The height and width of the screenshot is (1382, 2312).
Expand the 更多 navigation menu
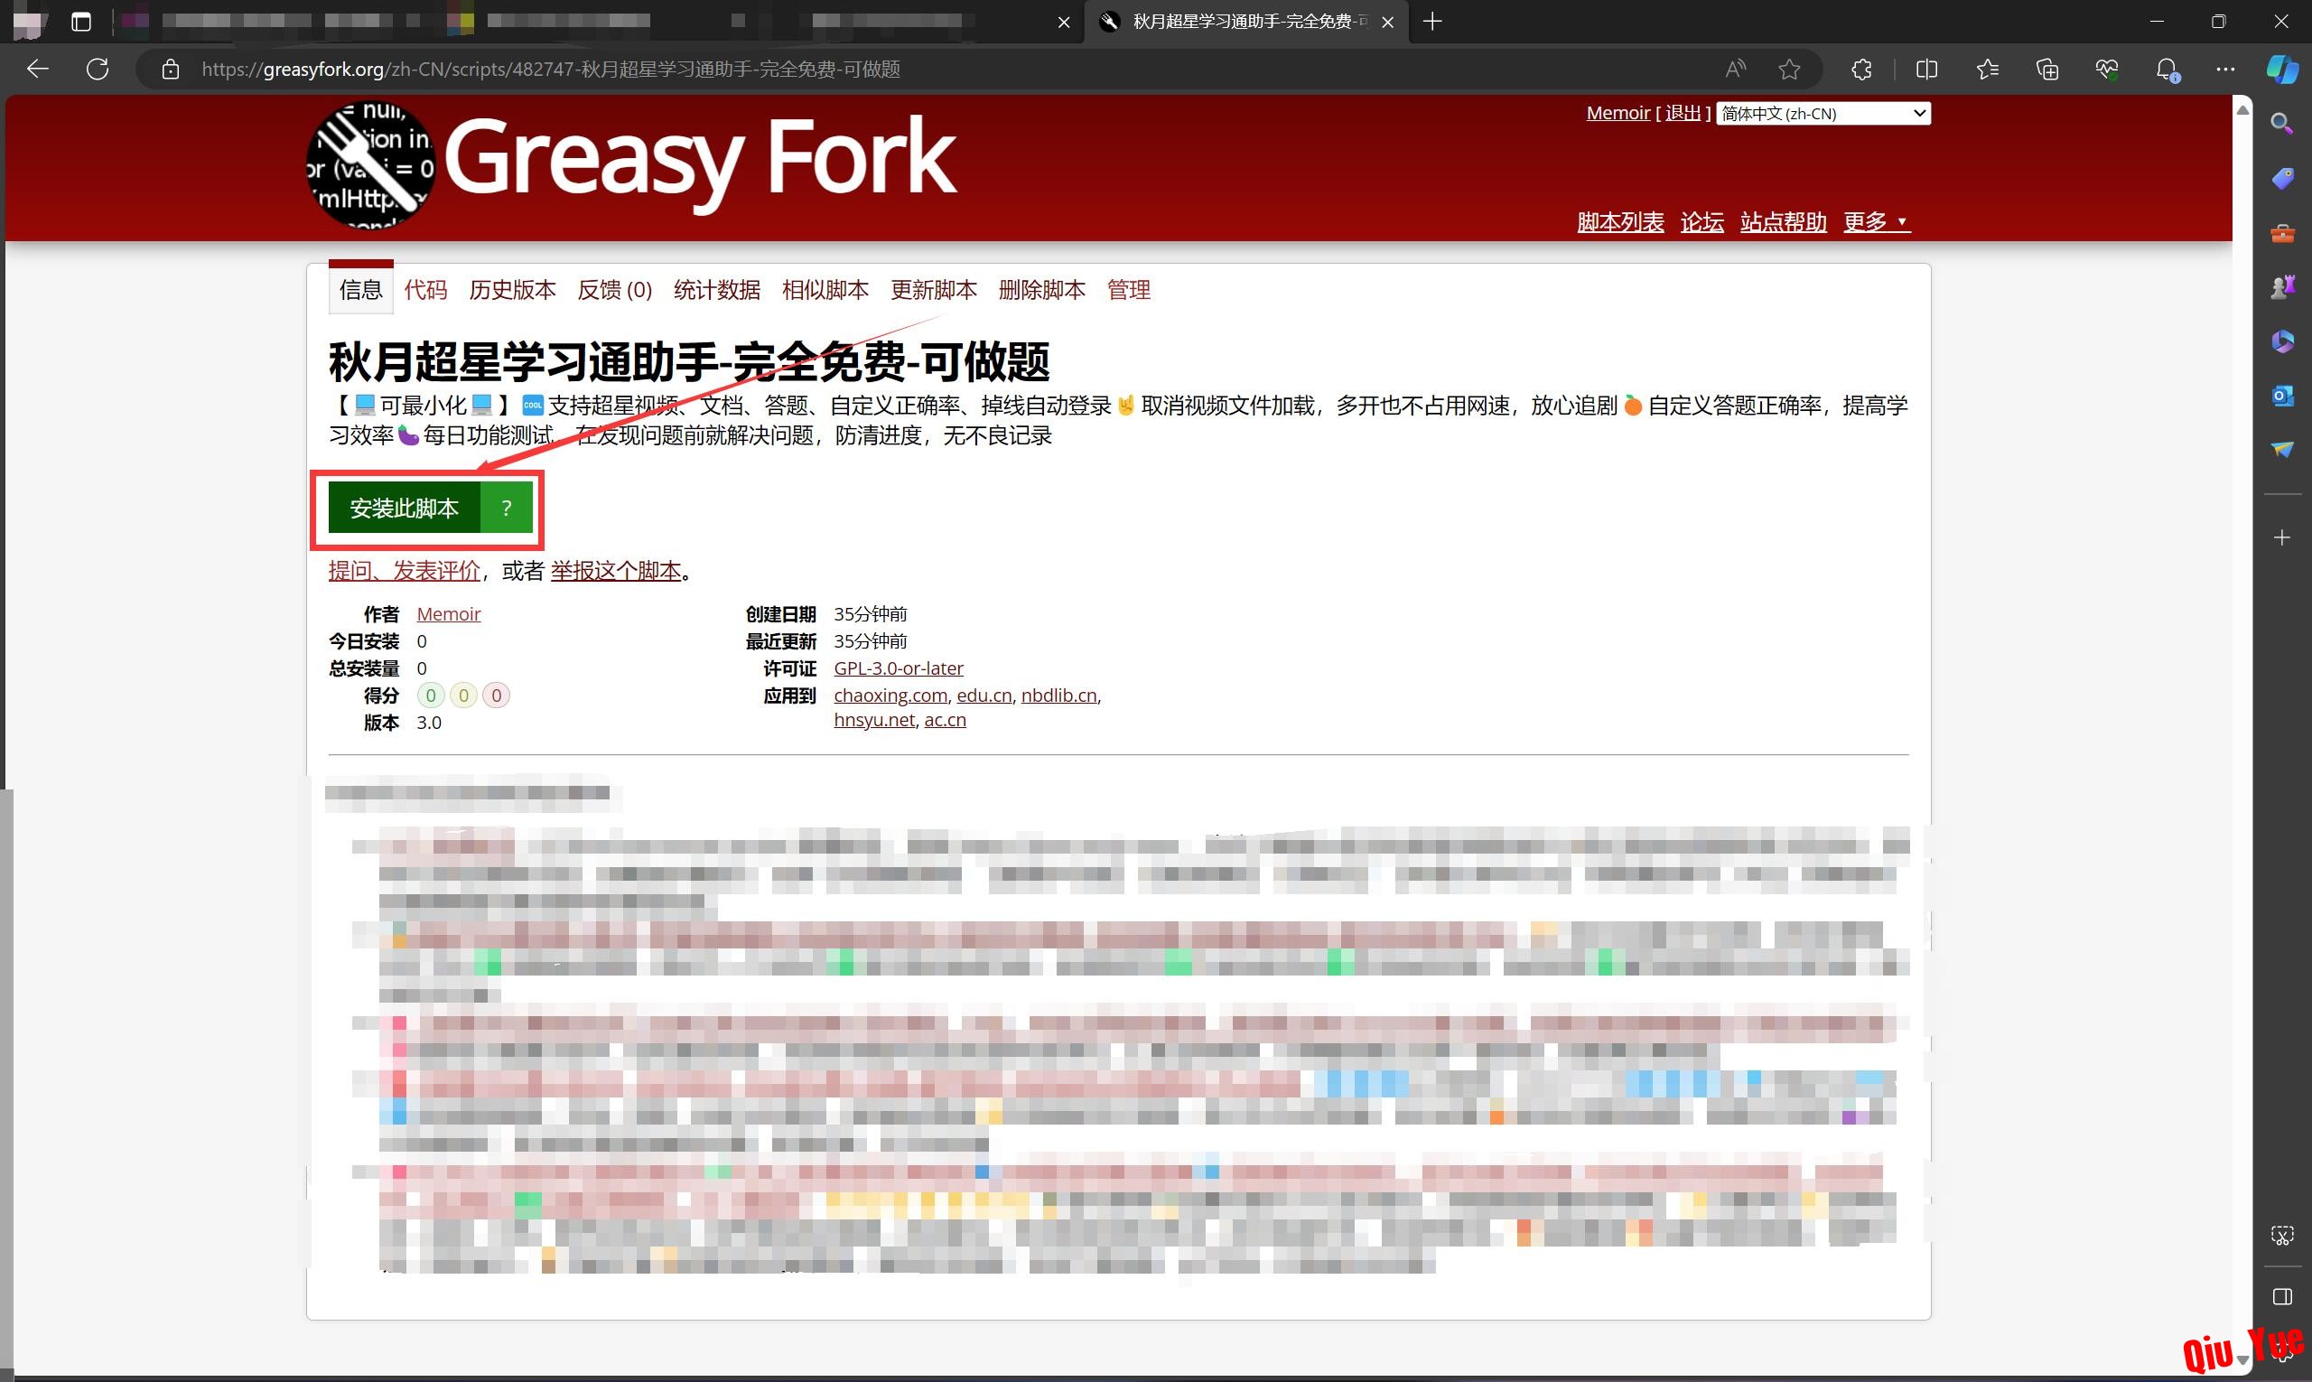pos(1876,221)
